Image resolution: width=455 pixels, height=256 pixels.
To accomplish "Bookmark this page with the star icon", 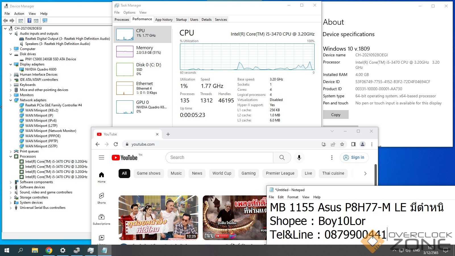I will pos(342,144).
